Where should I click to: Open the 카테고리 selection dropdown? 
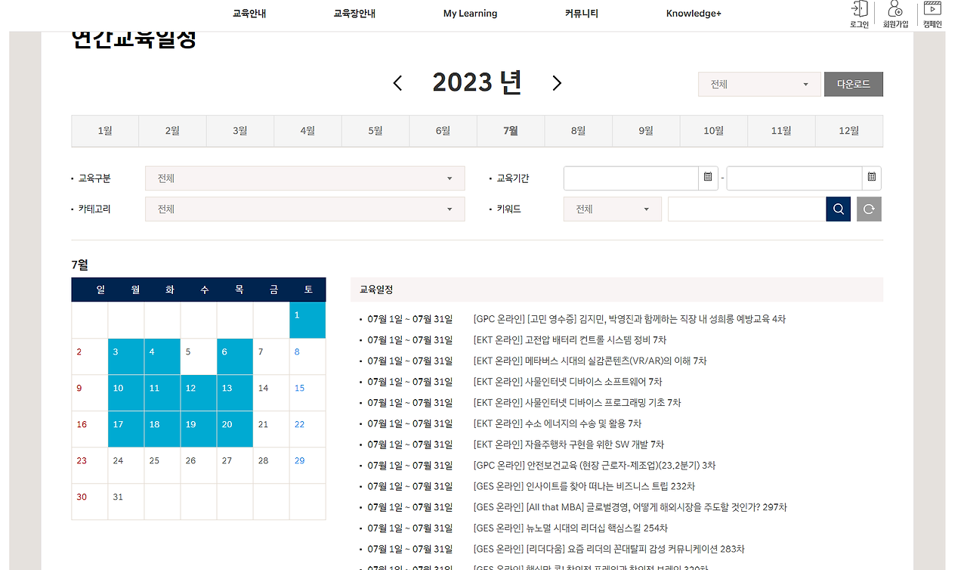coord(304,209)
